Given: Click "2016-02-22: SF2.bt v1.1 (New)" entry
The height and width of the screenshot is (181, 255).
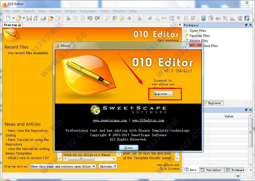Looking at the screenshot, I should [x=87, y=155].
